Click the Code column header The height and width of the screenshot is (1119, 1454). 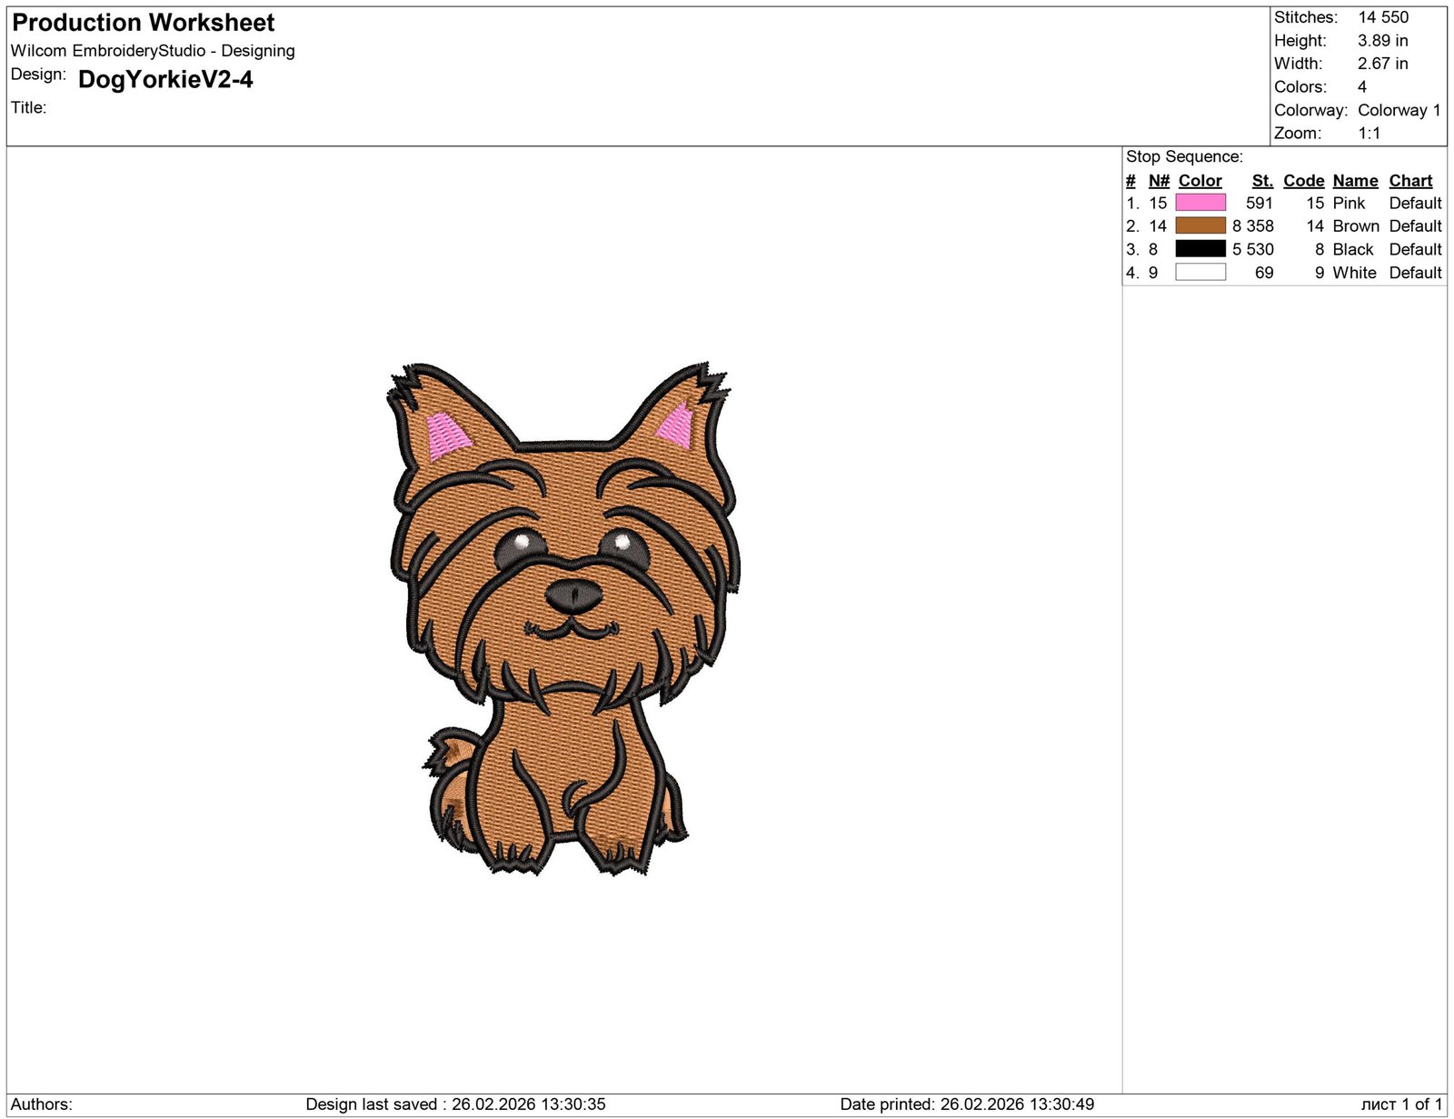click(1303, 180)
